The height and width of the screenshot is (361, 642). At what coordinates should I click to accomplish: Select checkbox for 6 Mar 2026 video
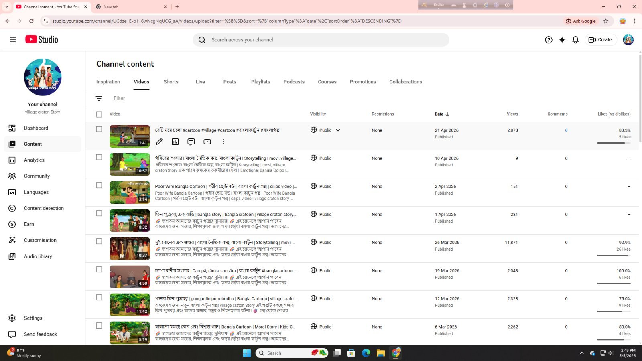[x=99, y=326]
